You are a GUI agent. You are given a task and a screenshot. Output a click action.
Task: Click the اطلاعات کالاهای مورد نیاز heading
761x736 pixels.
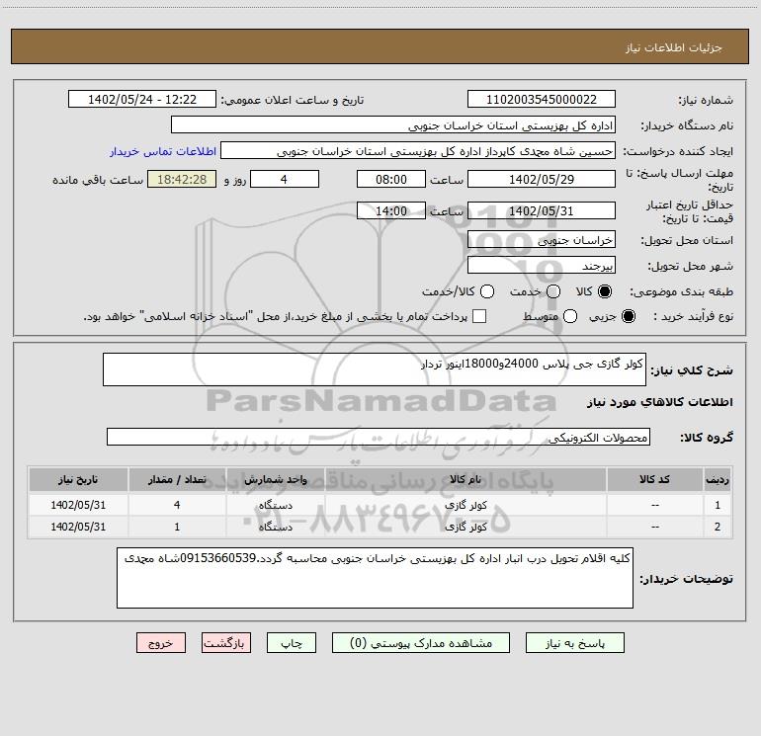click(660, 402)
